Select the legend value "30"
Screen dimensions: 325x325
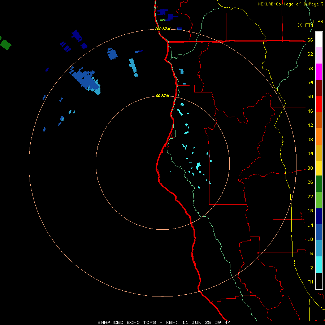pos(310,168)
